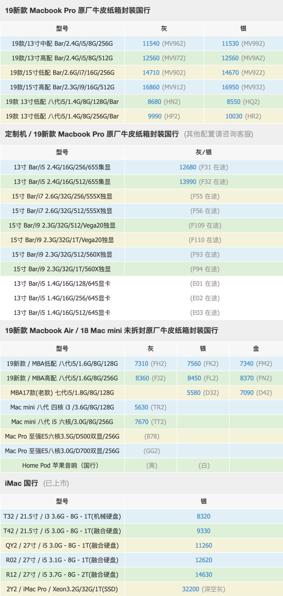
Task: Click the (E03 在途) cell
Action: (x=205, y=313)
